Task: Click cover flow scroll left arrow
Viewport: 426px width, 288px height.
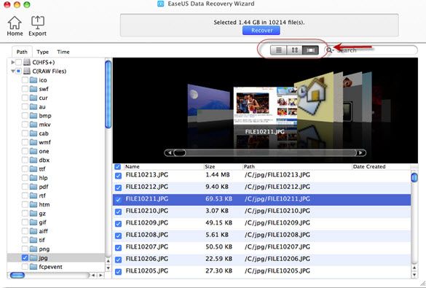Action: pyautogui.click(x=169, y=153)
